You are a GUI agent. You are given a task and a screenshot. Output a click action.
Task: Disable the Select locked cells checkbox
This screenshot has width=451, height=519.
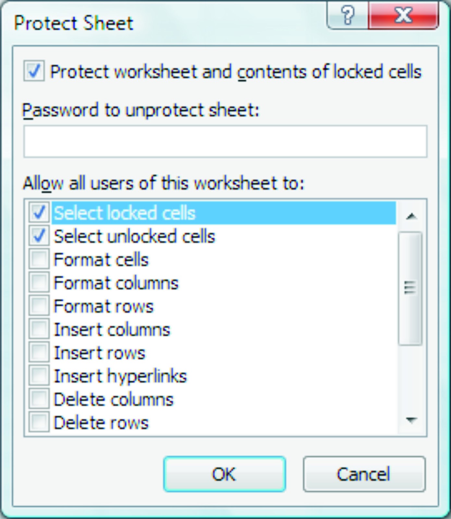tap(38, 213)
